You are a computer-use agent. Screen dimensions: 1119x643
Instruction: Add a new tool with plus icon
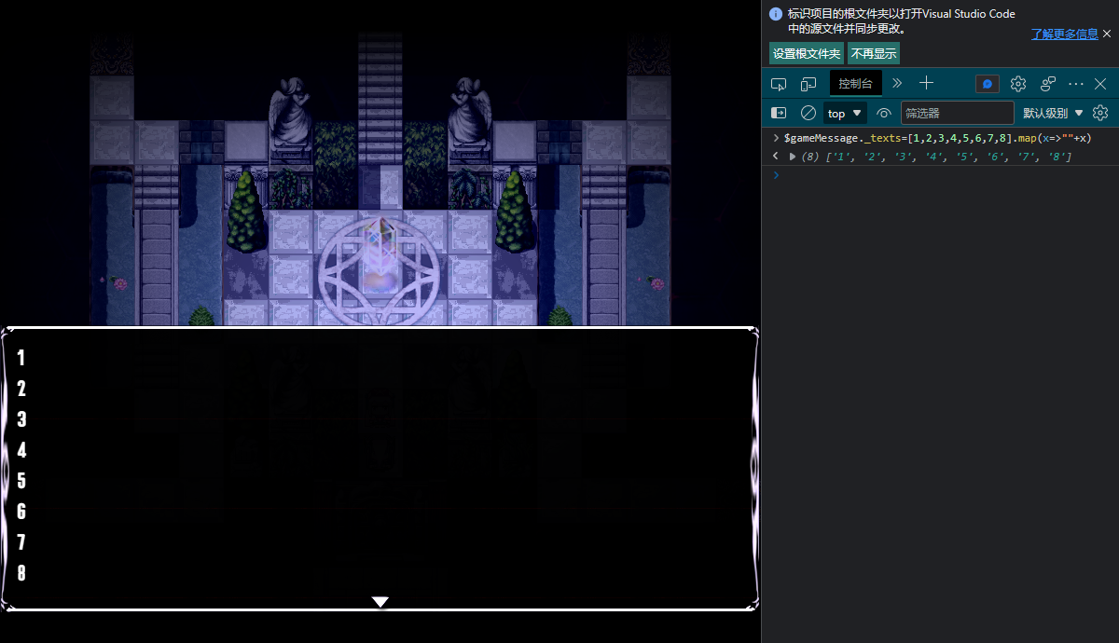(926, 84)
